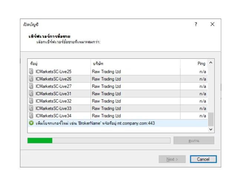Select the ICMarketsSC-Live34 server name
Viewport: 241px width, 186px height.
coord(53,116)
